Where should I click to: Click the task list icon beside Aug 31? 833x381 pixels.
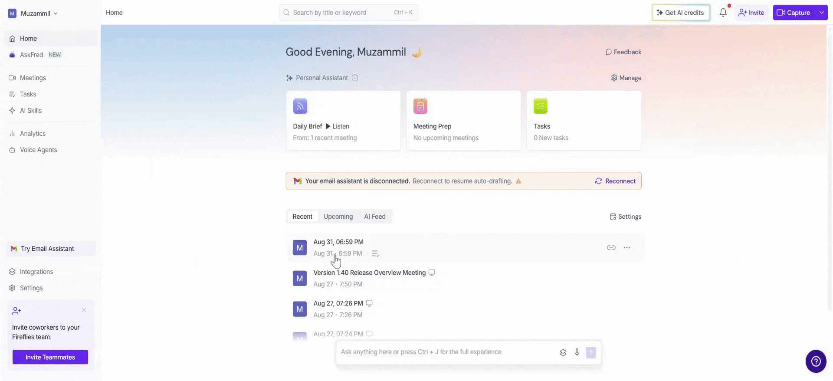point(376,253)
